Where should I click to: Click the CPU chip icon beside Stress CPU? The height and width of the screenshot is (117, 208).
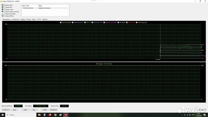(x=3, y=5)
